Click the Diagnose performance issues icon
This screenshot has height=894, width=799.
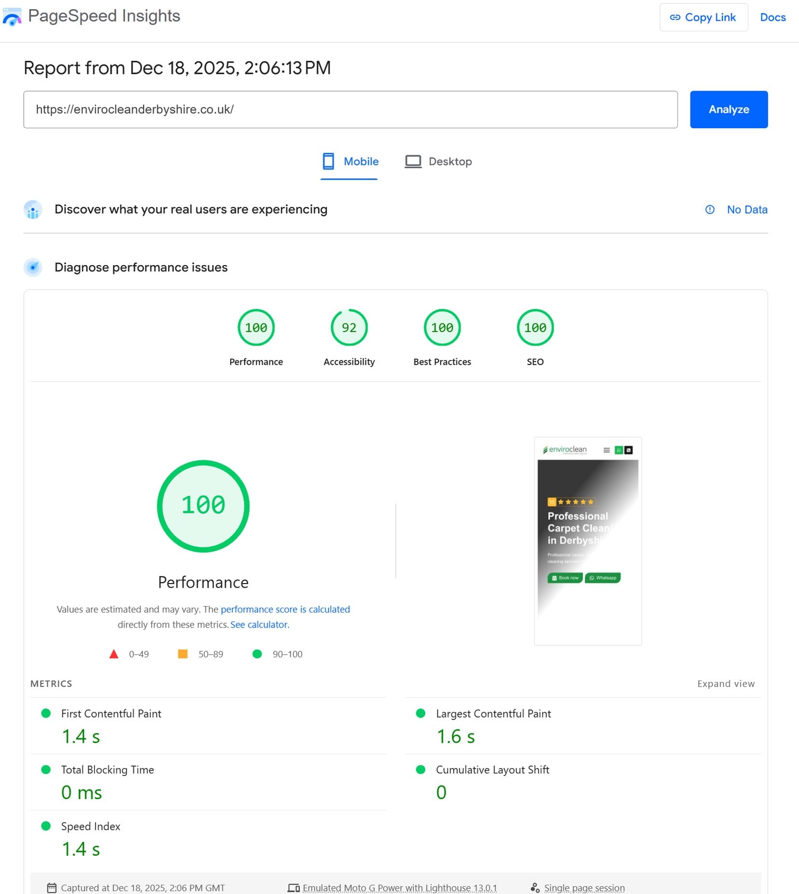click(33, 267)
